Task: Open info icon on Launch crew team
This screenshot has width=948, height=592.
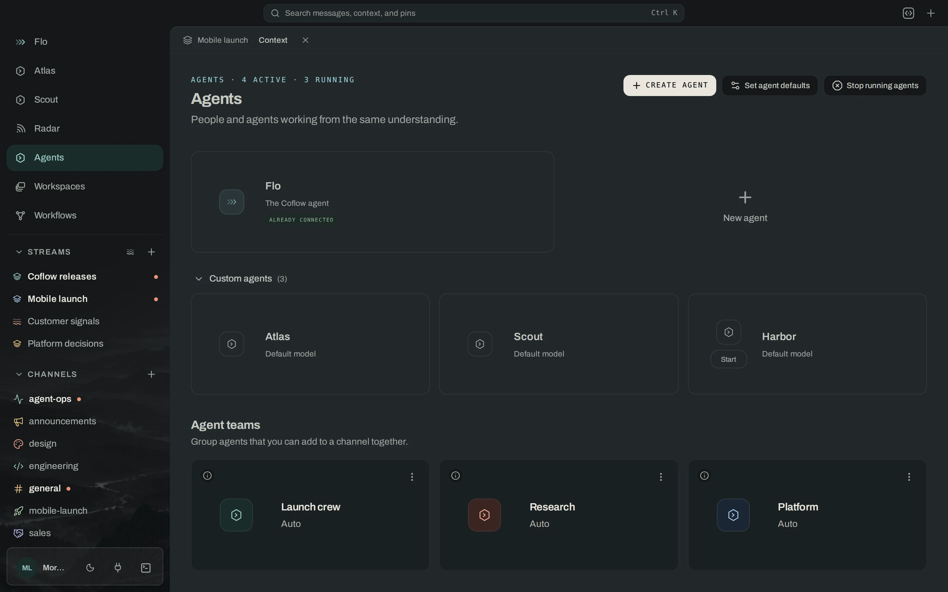Action: (207, 476)
